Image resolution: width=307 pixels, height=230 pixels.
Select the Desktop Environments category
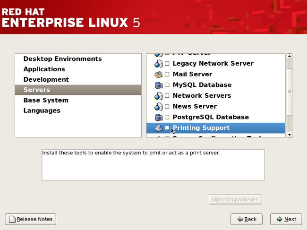[x=78, y=59]
